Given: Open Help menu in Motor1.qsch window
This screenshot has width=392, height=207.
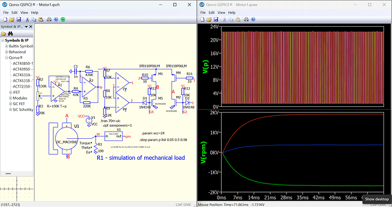Looking at the screenshot, I should [x=35, y=13].
